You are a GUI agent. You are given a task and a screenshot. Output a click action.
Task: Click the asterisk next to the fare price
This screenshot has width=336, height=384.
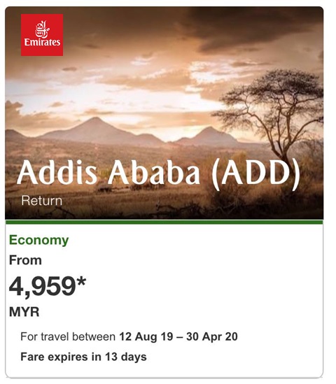tap(81, 281)
